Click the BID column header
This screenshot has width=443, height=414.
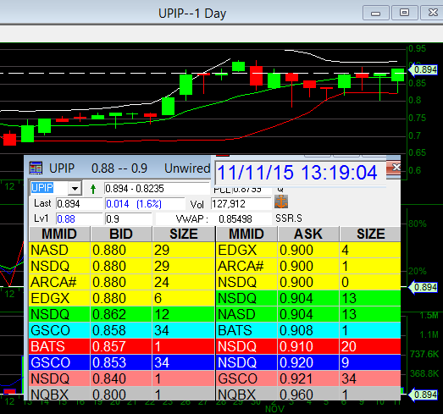point(121,234)
